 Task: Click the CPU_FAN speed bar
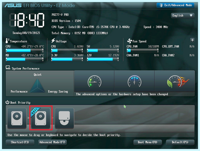143,51
